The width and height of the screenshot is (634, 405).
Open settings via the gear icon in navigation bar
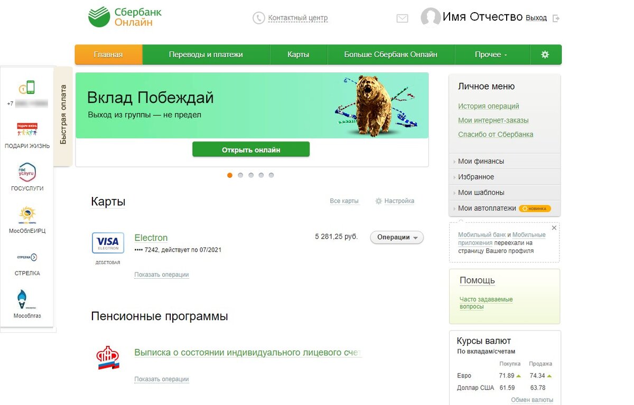pos(545,54)
